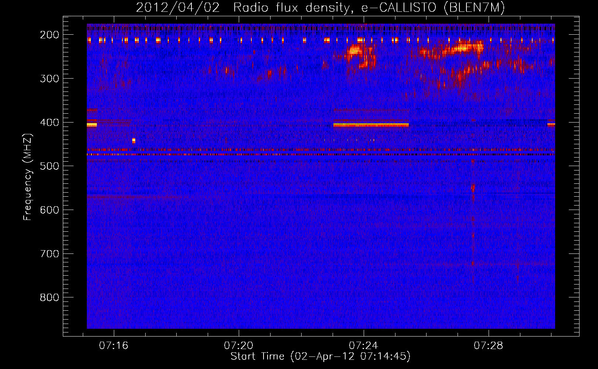Click the 07:28 time tick label
Image resolution: width=598 pixels, height=369 pixels.
(488, 345)
